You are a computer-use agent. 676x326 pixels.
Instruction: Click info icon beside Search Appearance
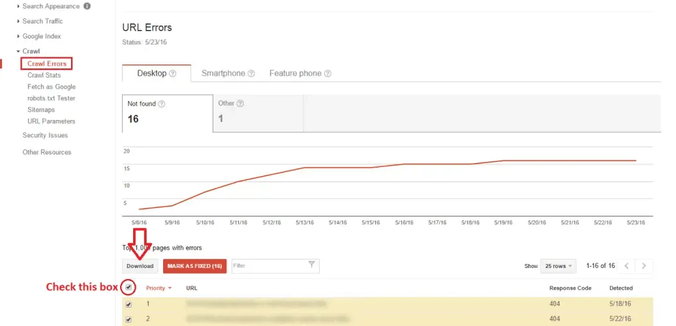tap(87, 7)
